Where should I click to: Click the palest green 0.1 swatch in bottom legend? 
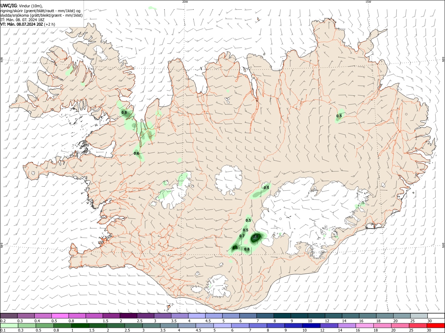pos(9,326)
